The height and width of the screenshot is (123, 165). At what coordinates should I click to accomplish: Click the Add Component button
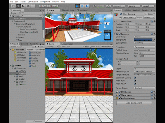click(x=134, y=103)
